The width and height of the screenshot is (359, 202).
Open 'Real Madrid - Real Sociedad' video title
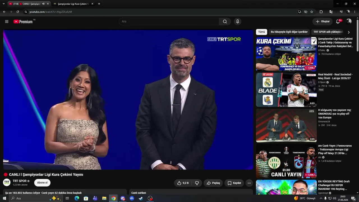[x=335, y=76]
